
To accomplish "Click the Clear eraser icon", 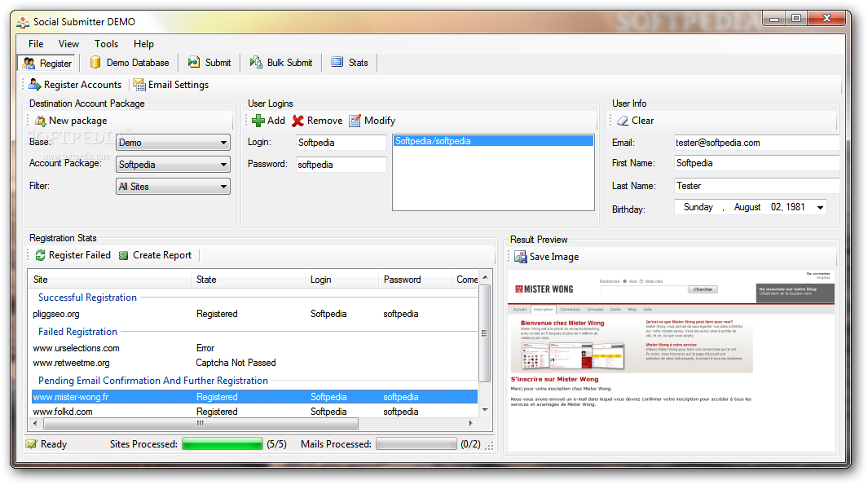I will [623, 121].
